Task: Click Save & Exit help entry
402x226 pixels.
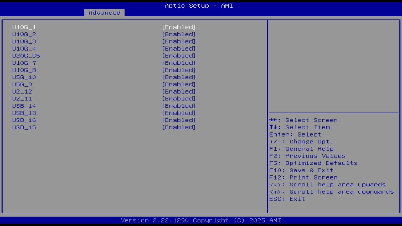Action: coord(301,170)
